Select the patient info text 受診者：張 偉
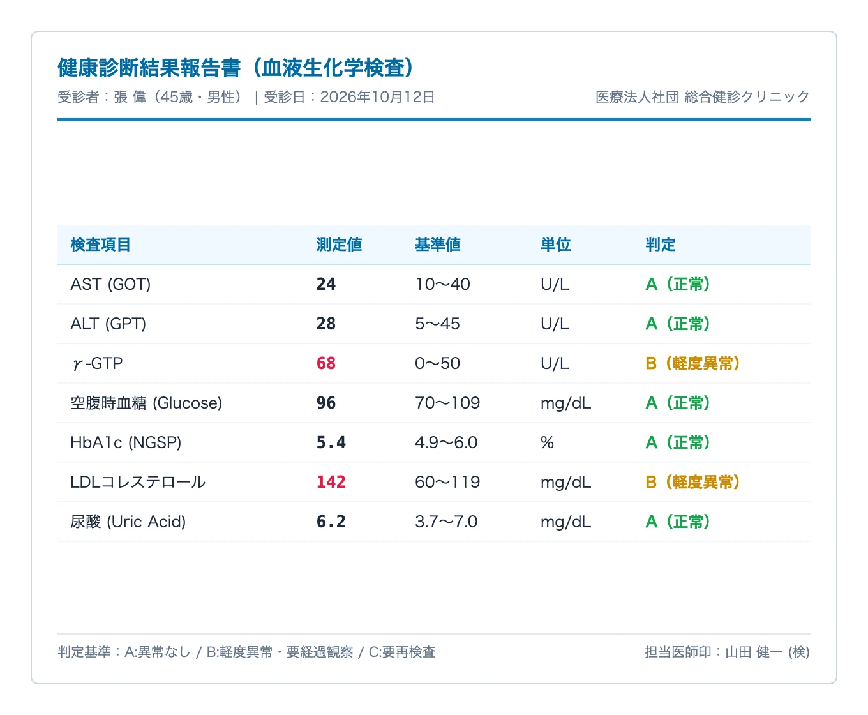Screen dimensions: 868x715 pos(102,97)
